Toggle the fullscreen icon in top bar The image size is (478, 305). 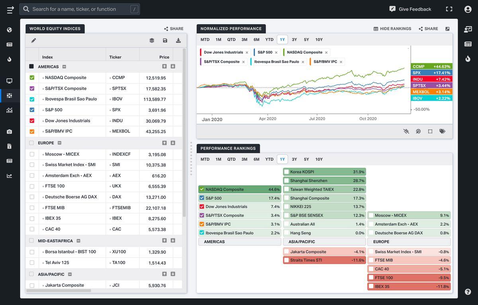click(449, 9)
